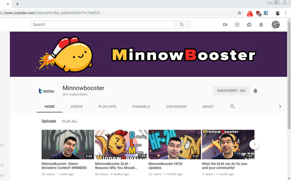
Task: Click the Uploads section heading
Action: tap(49, 121)
